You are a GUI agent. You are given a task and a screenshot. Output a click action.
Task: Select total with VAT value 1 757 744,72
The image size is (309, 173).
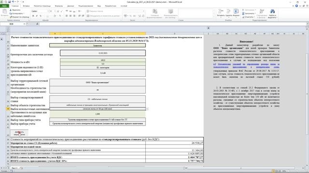(175, 161)
